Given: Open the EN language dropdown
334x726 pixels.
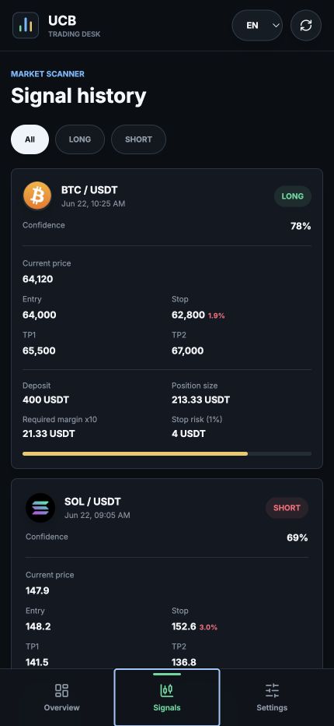Looking at the screenshot, I should (257, 26).
